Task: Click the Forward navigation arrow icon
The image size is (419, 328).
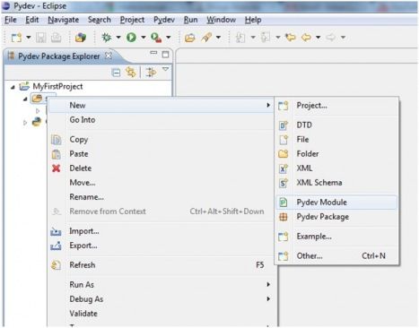Action: 331,38
